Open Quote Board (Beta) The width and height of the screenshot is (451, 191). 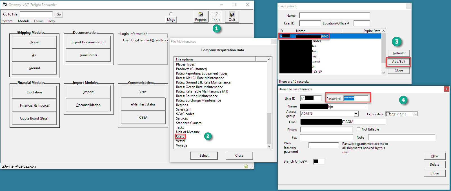(x=34, y=118)
